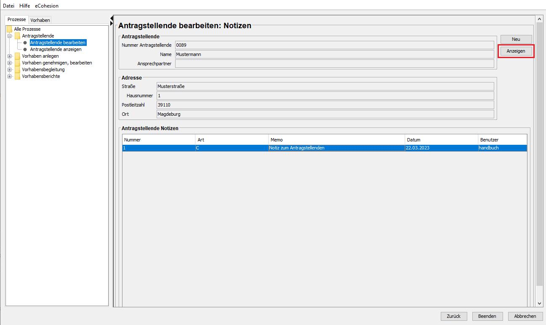Click the Nummer Antragstellende field
Viewport: 546px width, 325px height.
[x=334, y=45]
